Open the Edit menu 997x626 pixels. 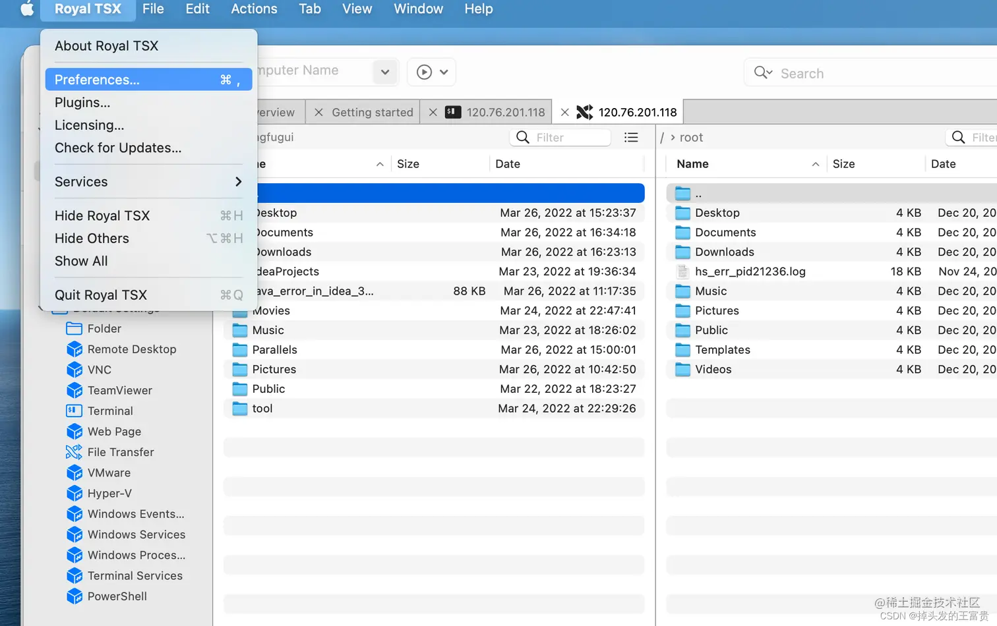(197, 9)
